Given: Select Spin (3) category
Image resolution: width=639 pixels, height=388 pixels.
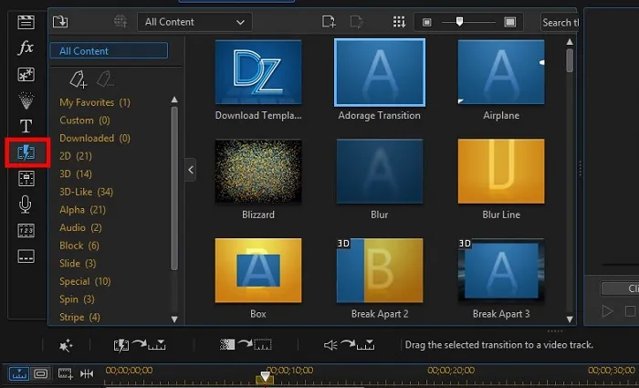Looking at the screenshot, I should tap(77, 299).
